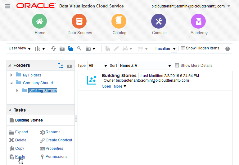239x165 pixels.
Task: Click Properties task
Action: (54, 148)
